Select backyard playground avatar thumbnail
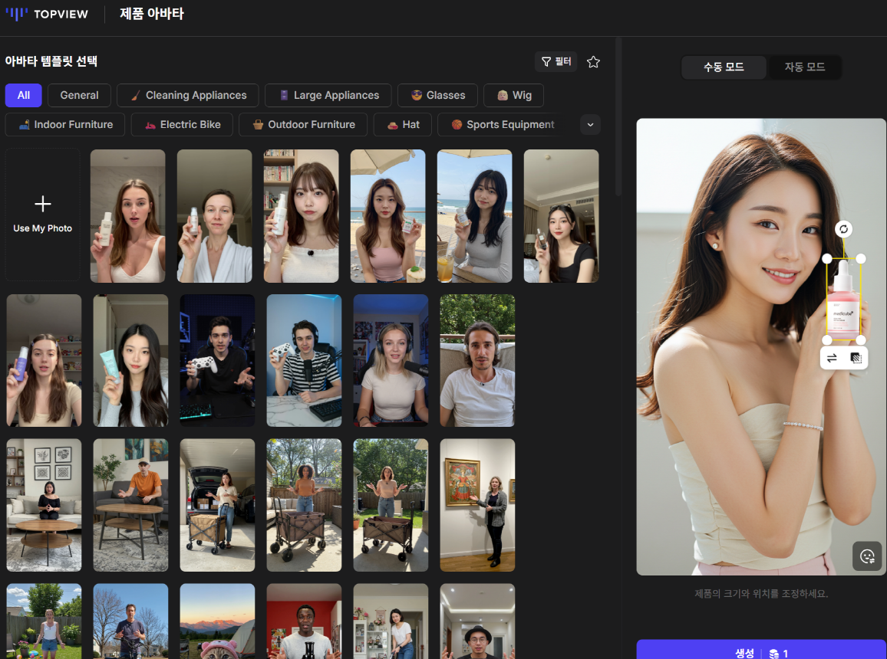Image resolution: width=887 pixels, height=659 pixels. pyautogui.click(x=45, y=621)
